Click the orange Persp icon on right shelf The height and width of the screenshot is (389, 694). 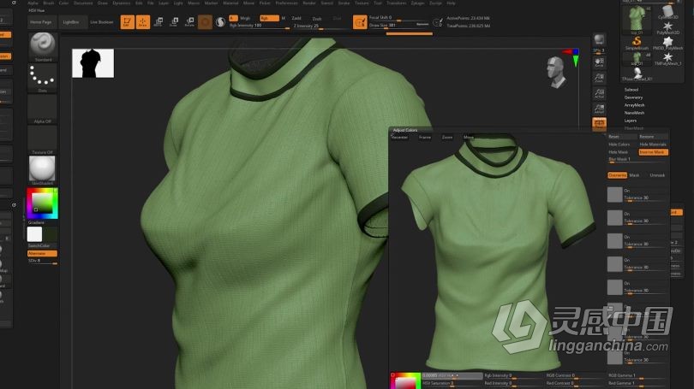coord(599,124)
